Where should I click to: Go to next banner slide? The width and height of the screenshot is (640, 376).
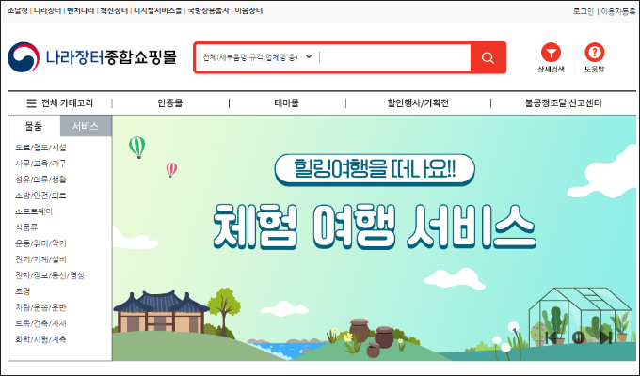pyautogui.click(x=606, y=337)
